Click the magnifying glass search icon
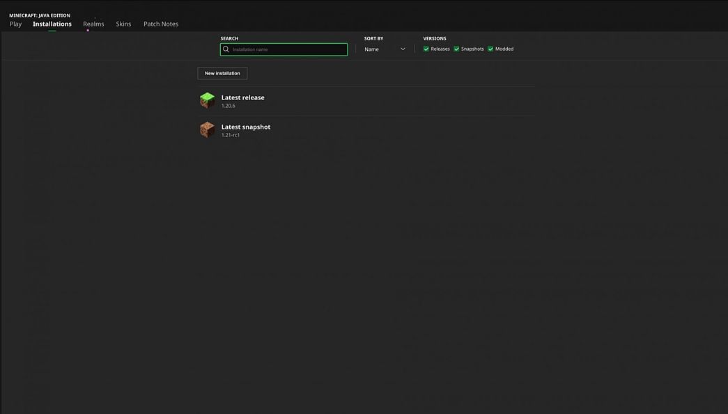728x414 pixels. click(226, 49)
